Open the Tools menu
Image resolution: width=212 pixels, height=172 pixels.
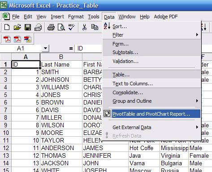click(x=94, y=17)
